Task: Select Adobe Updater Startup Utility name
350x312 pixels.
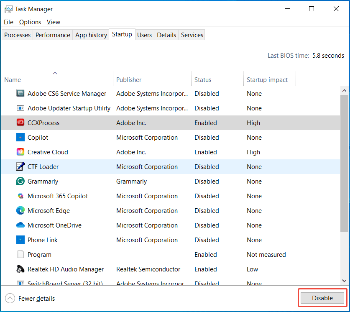Action: 69,108
